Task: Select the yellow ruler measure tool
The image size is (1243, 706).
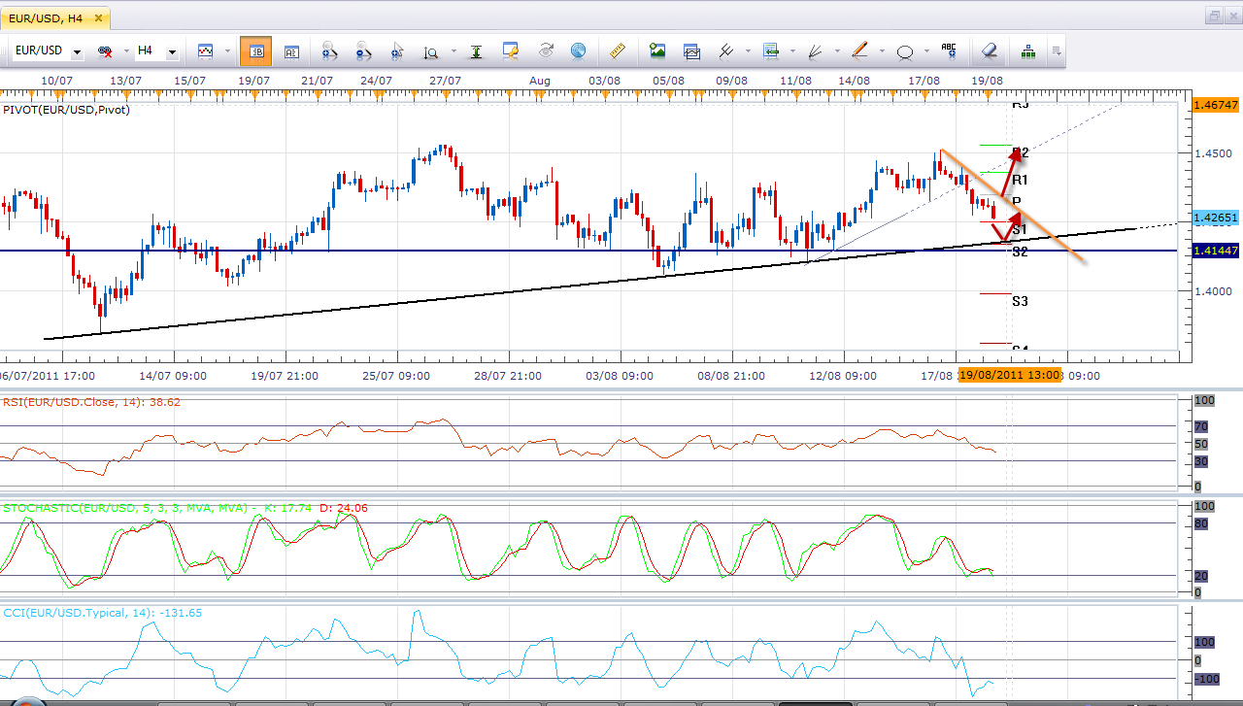Action: (618, 50)
